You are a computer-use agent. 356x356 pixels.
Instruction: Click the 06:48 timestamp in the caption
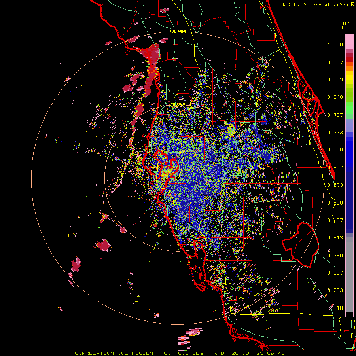[x=276, y=353]
